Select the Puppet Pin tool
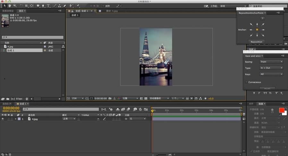The width and height of the screenshot is (288, 156). point(78,6)
